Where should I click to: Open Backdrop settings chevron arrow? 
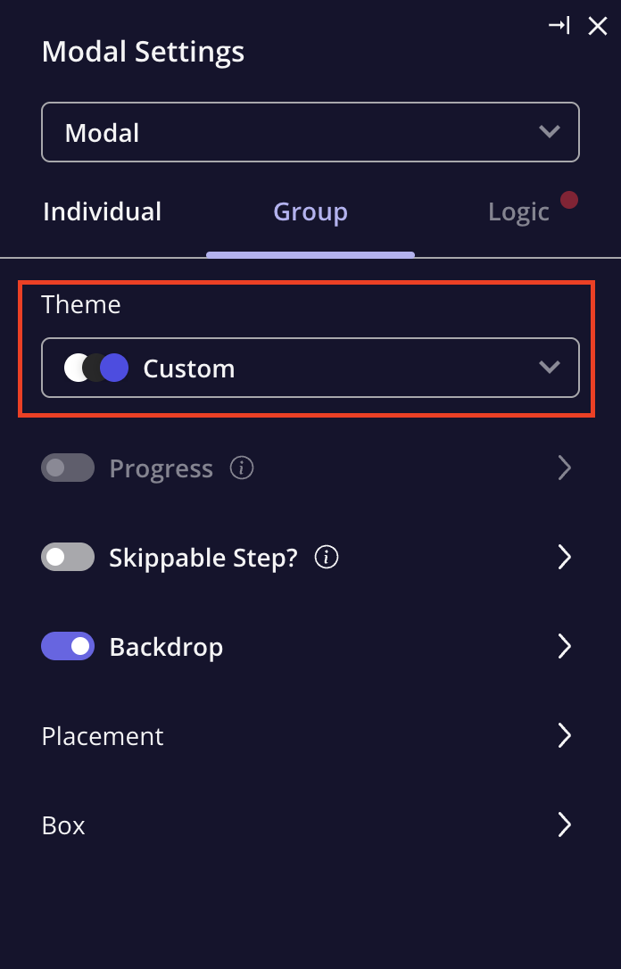coord(564,646)
